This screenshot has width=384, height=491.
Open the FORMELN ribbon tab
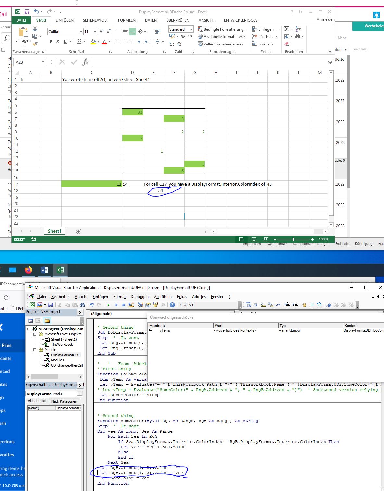click(127, 20)
